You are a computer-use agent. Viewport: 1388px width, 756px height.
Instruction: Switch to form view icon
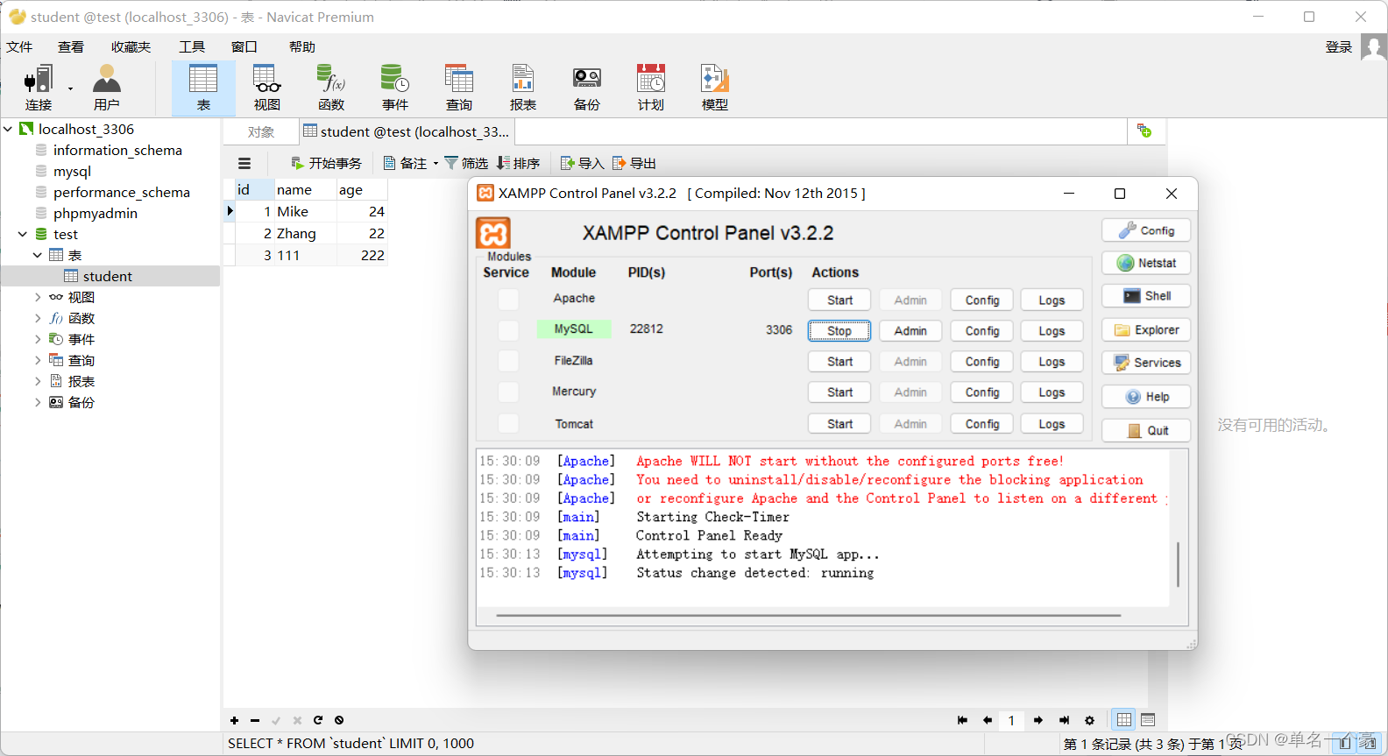(x=1148, y=720)
